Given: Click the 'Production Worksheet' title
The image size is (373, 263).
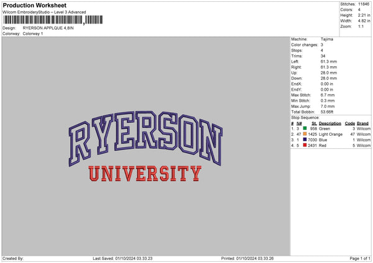Looking at the screenshot, I should point(34,5).
